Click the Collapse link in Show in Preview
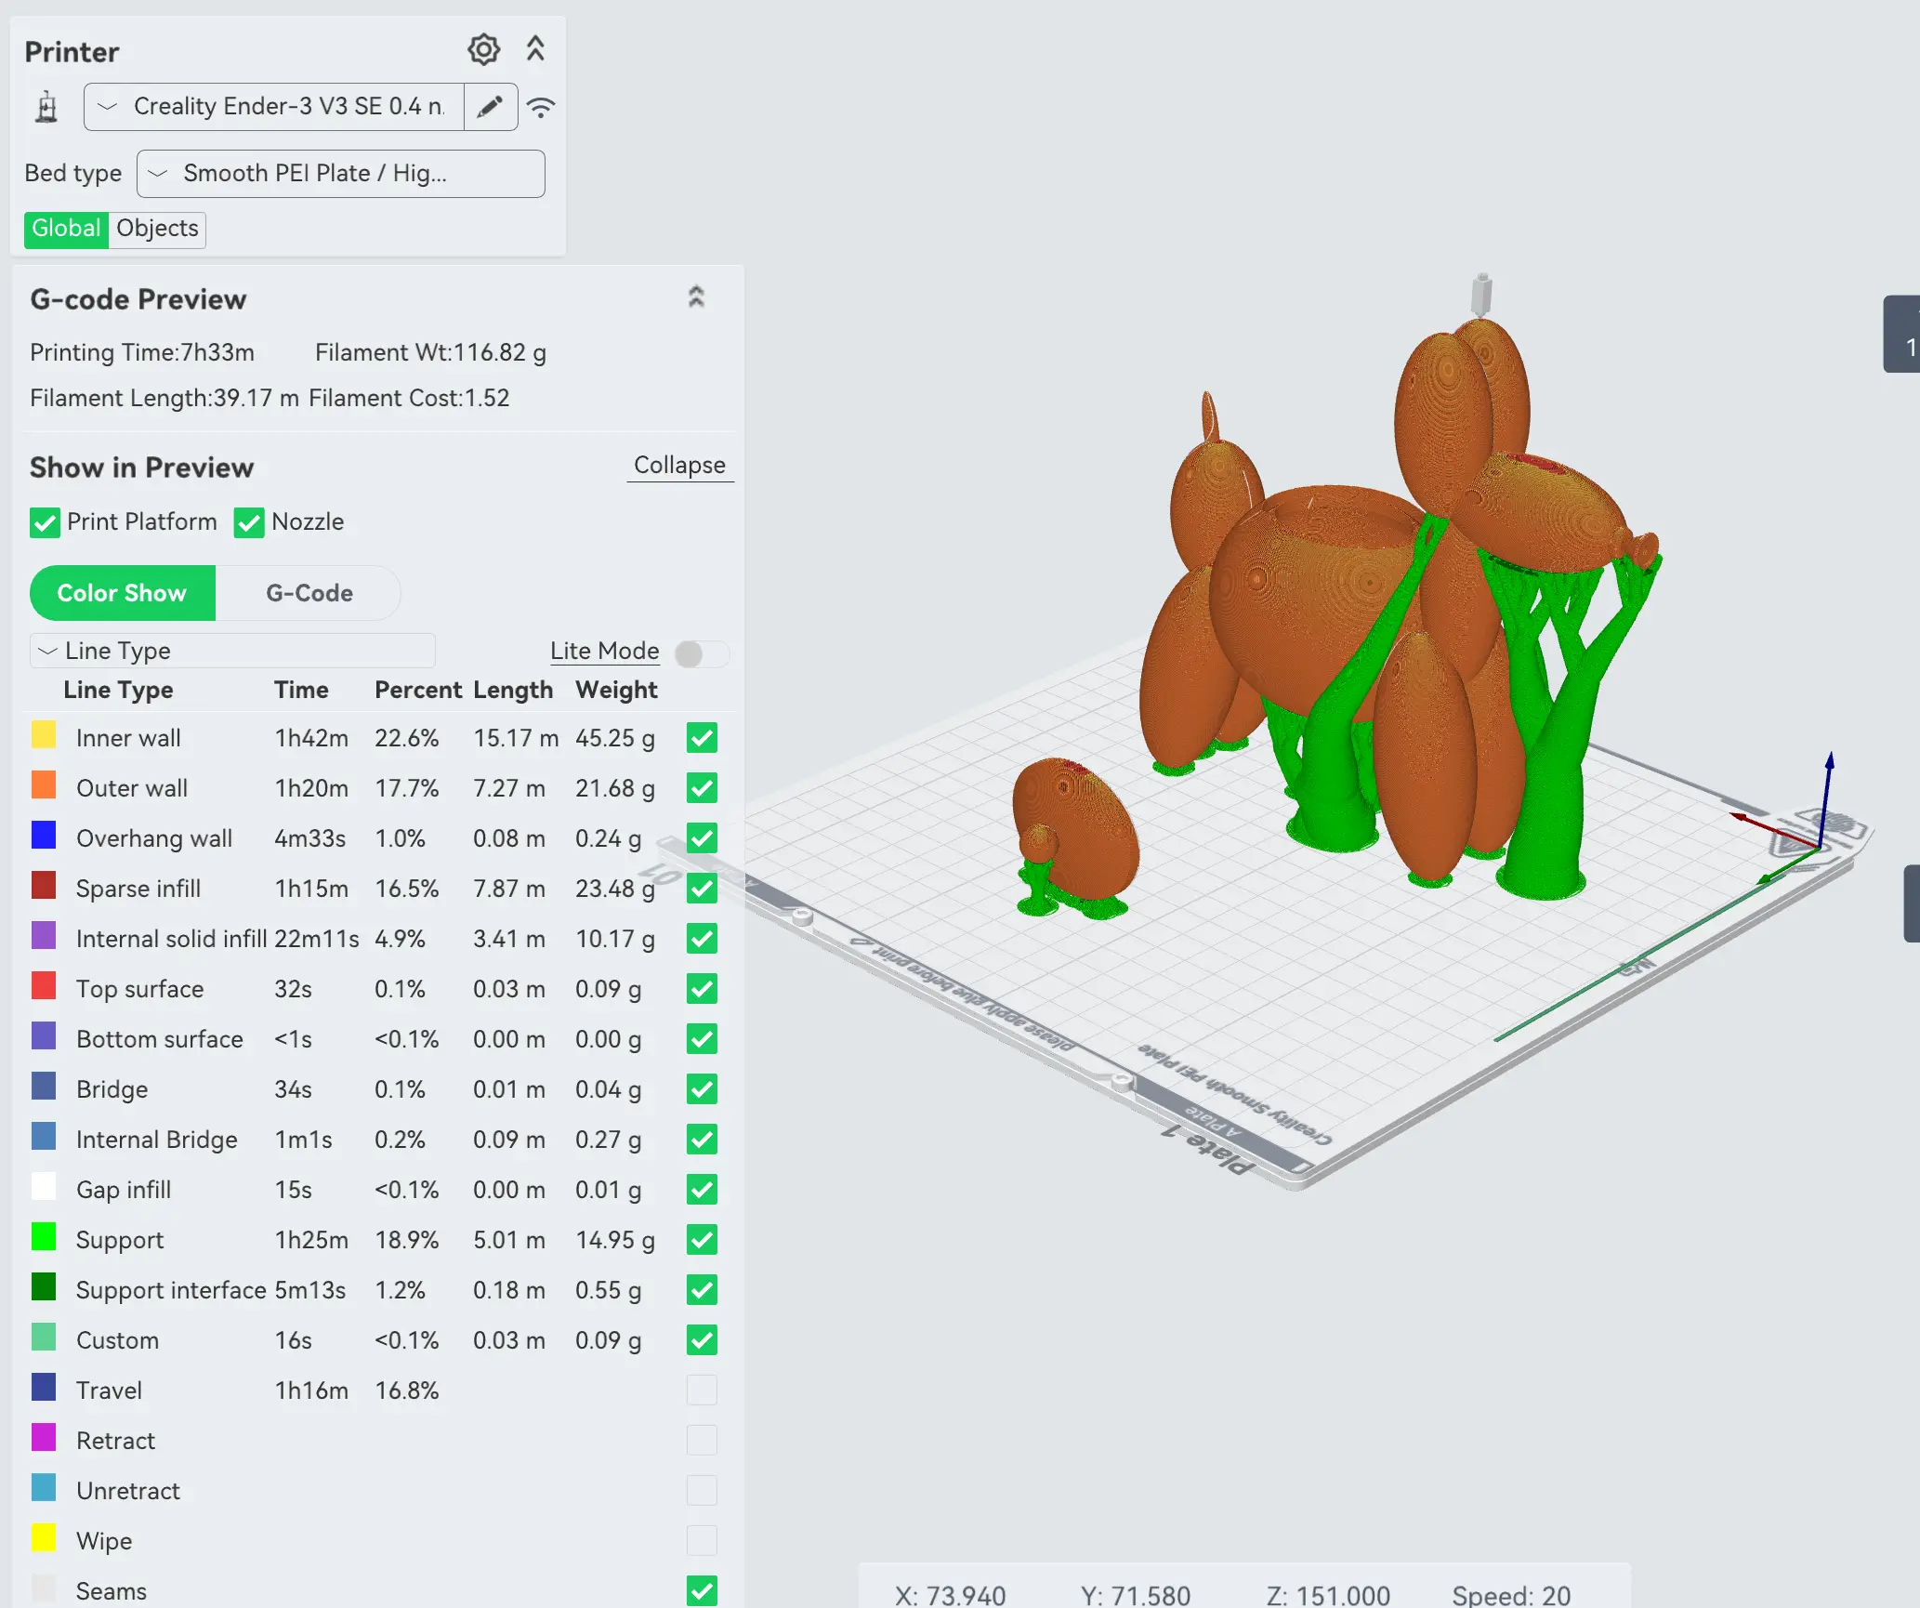This screenshot has height=1608, width=1920. [x=679, y=466]
